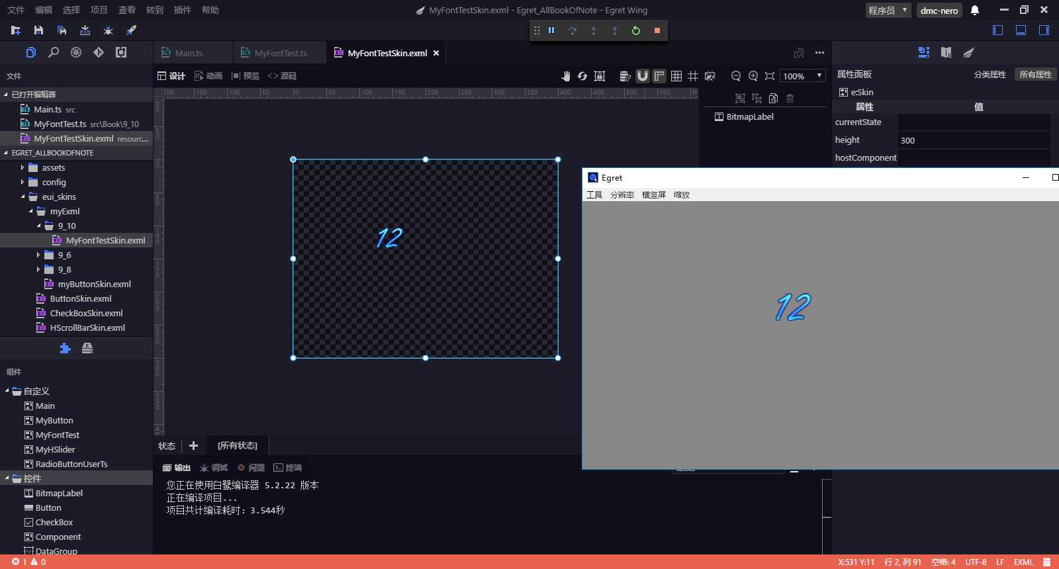Close the MyFontTestSkin.exml tab

436,53
